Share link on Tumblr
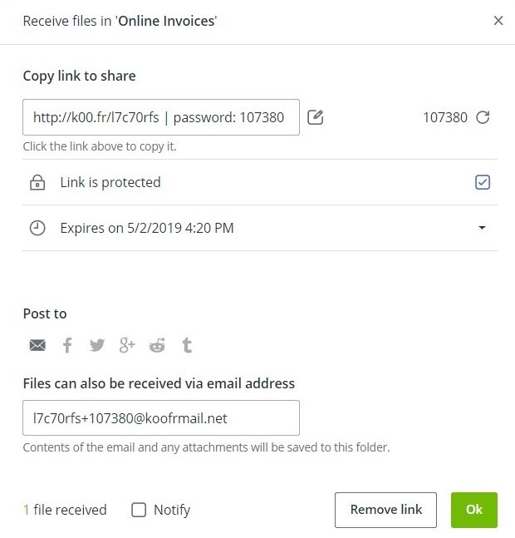515x538 pixels. [x=187, y=345]
